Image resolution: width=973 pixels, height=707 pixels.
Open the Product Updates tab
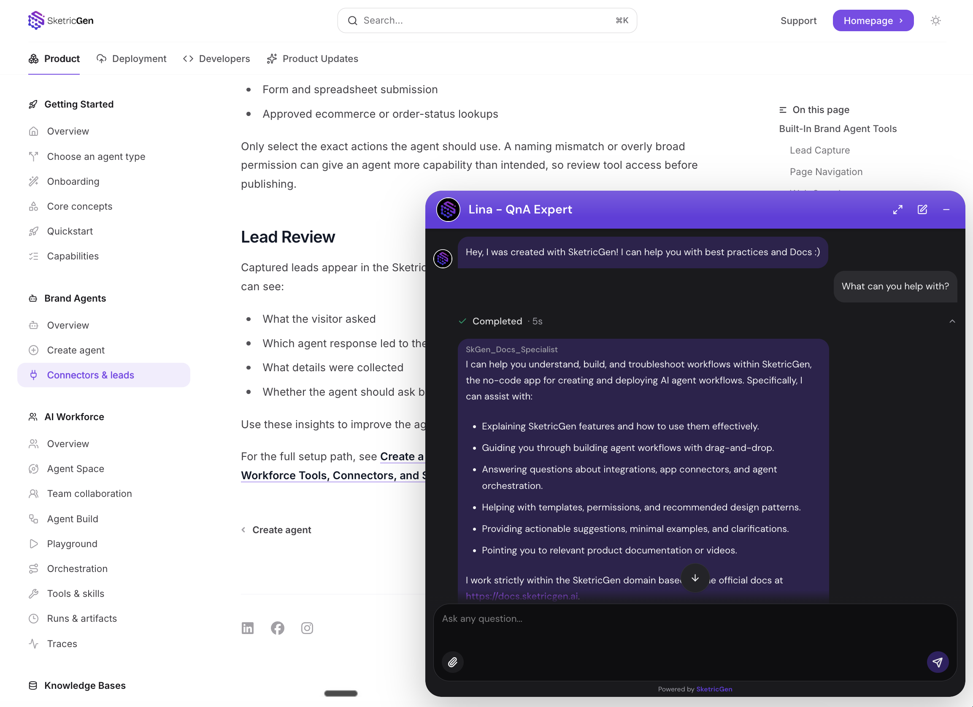312,59
